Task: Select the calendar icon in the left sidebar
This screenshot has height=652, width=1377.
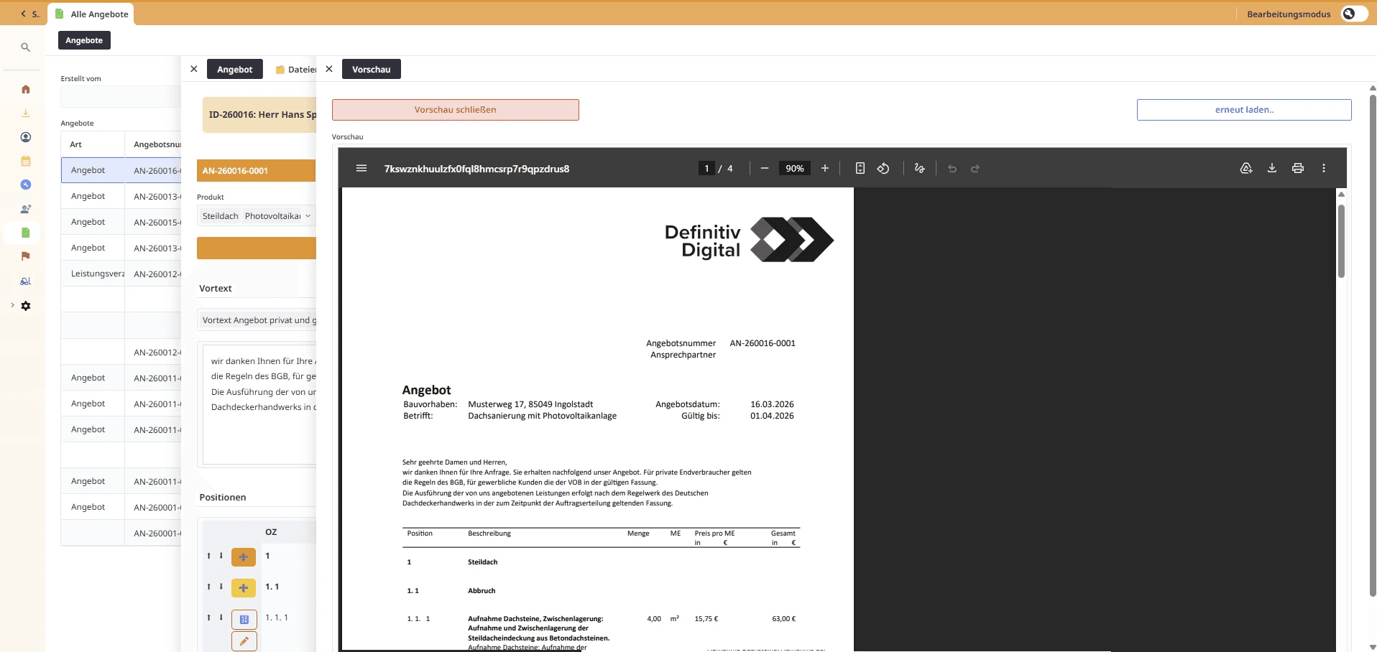Action: 26,162
